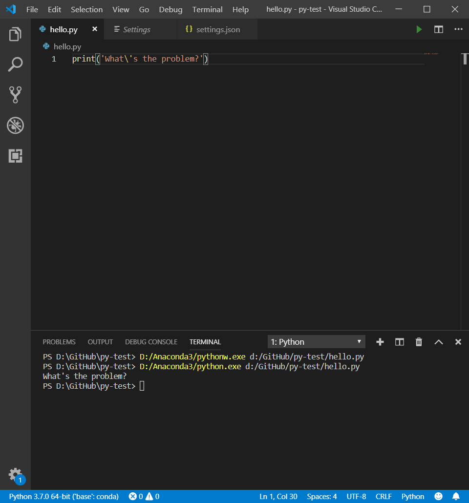This screenshot has width=469, height=503.
Task: Switch to the TERMINAL panel tab
Action: 205,342
